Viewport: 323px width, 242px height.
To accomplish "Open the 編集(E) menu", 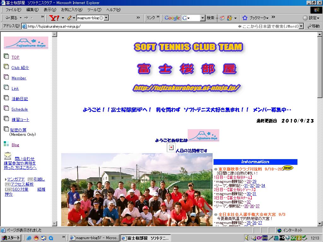I will tap(32, 10).
